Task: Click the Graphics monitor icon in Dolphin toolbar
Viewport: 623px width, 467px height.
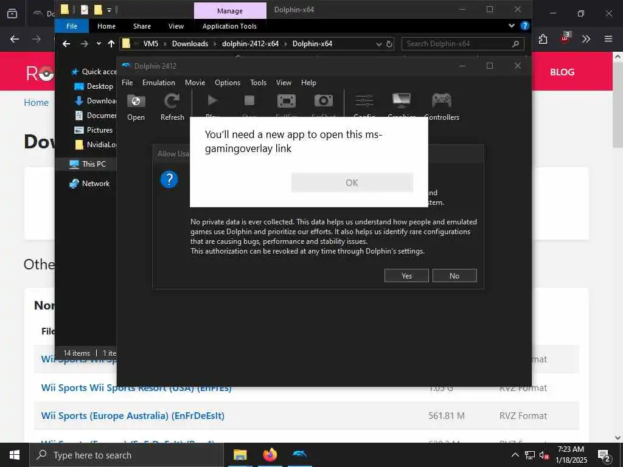Action: 402,100
